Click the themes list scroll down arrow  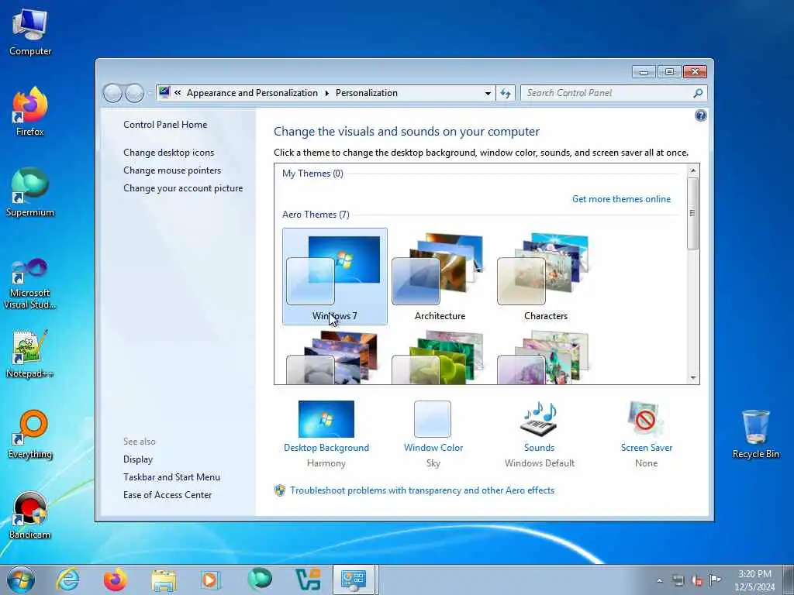(x=693, y=378)
